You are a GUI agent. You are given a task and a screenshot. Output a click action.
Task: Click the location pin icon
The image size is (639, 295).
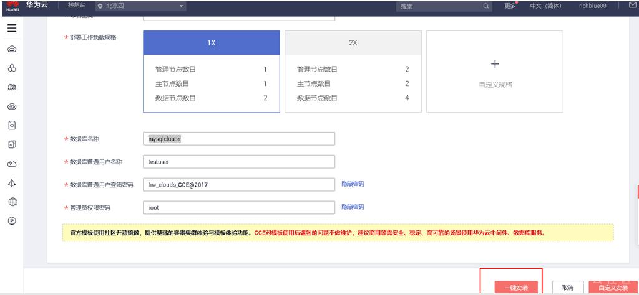(x=100, y=6)
